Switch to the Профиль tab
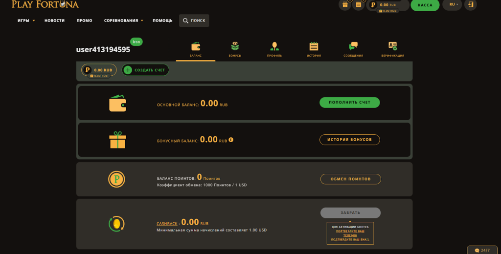The width and height of the screenshot is (501, 254). [x=274, y=49]
